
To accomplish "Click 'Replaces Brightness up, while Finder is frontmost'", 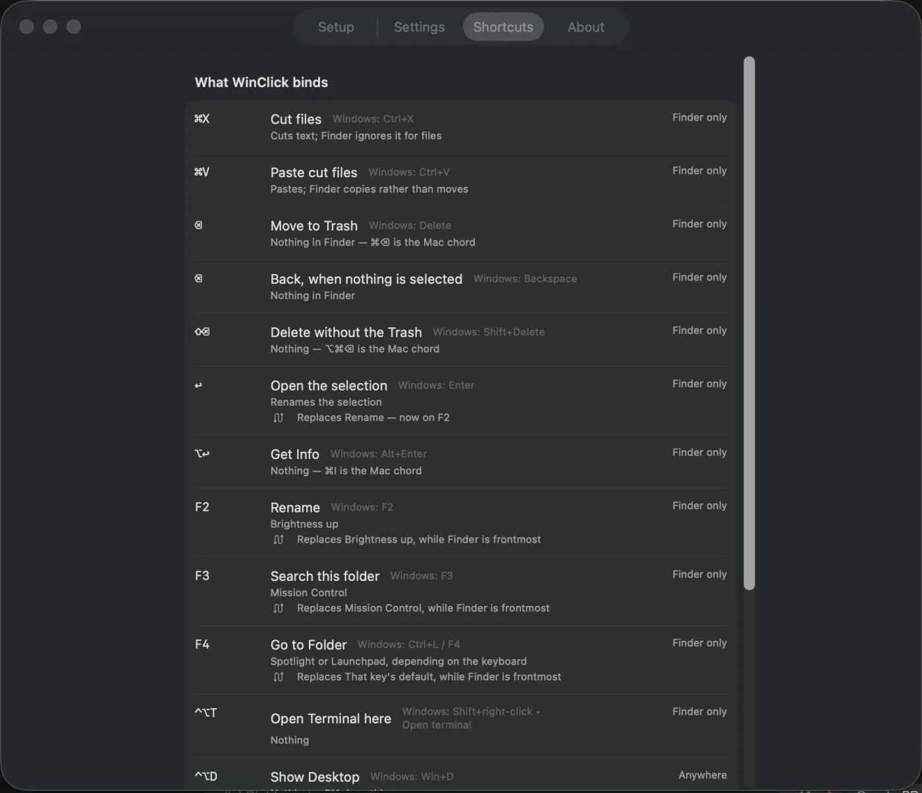I will coord(419,539).
